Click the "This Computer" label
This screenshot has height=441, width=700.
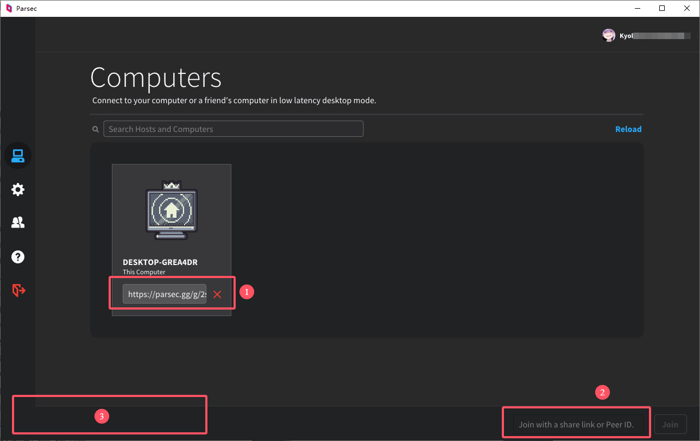coord(144,272)
